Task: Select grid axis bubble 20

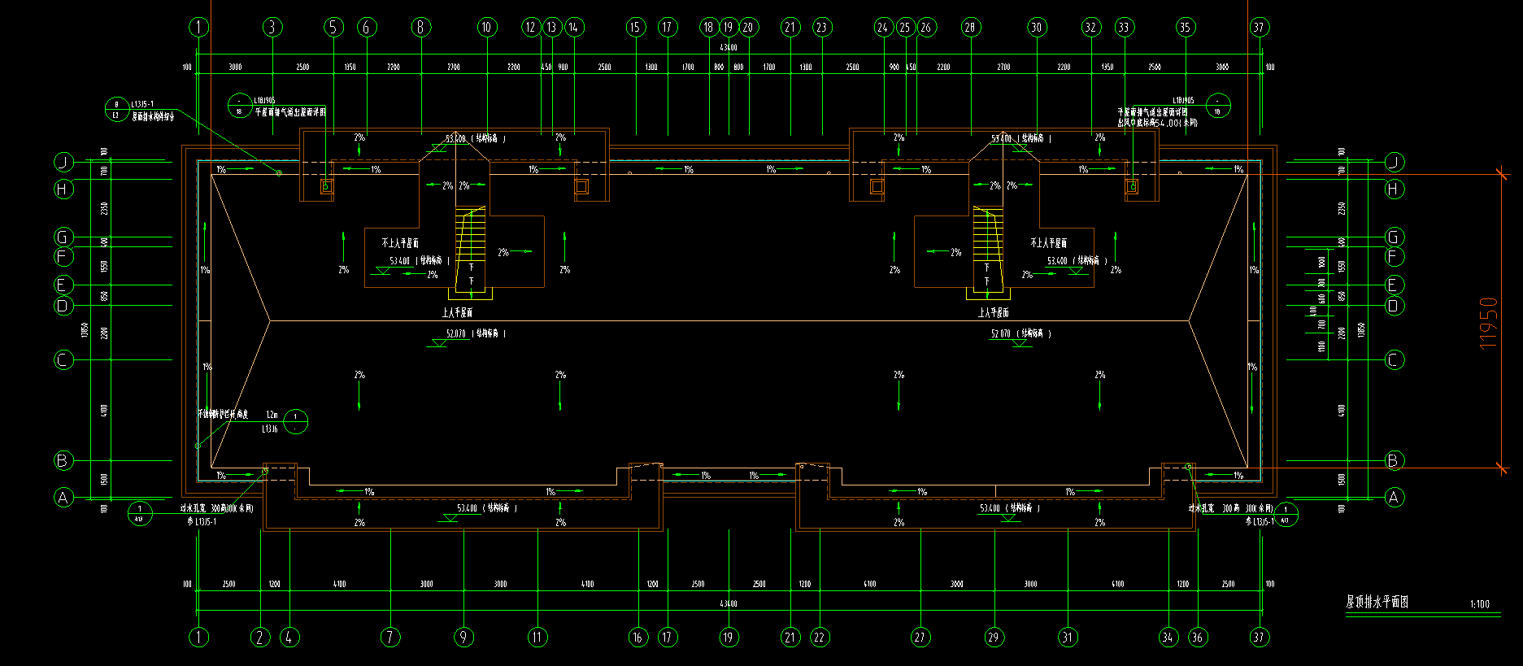Action: 748,27
